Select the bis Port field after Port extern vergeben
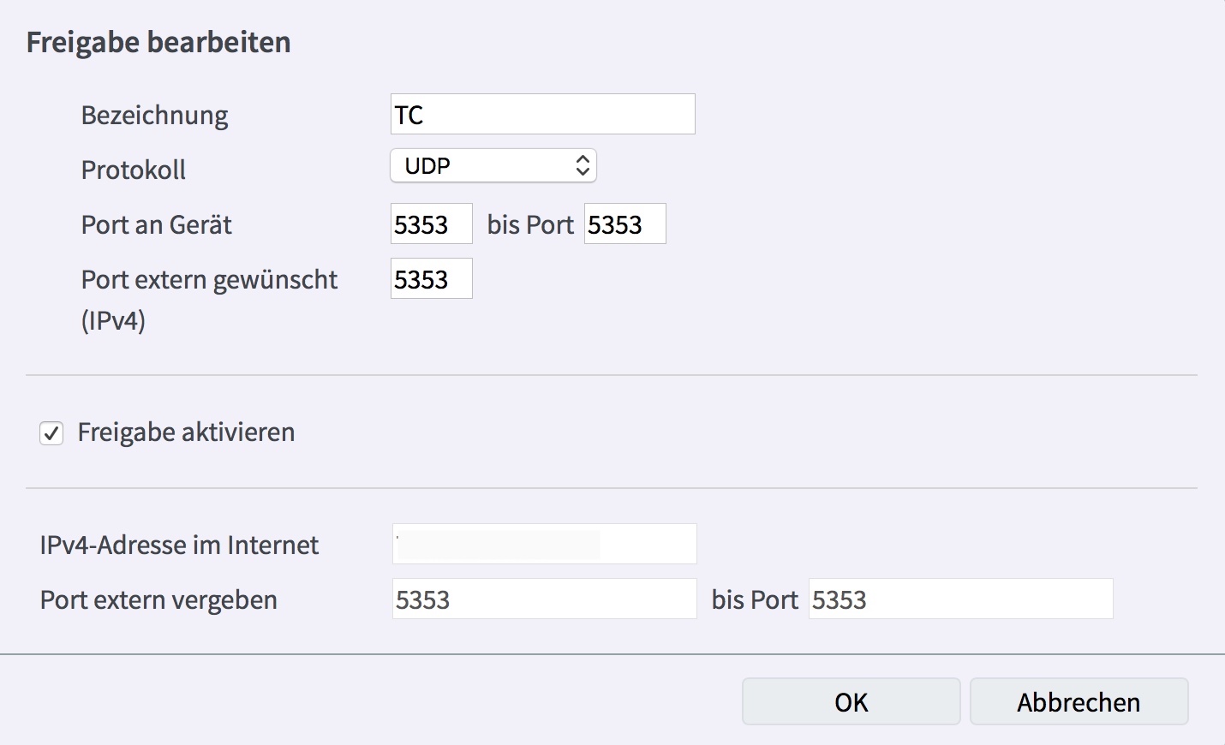The width and height of the screenshot is (1225, 745). [x=959, y=599]
